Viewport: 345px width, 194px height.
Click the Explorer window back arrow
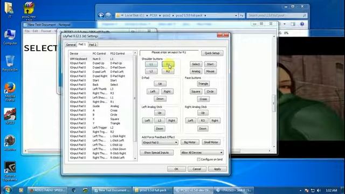point(101,16)
